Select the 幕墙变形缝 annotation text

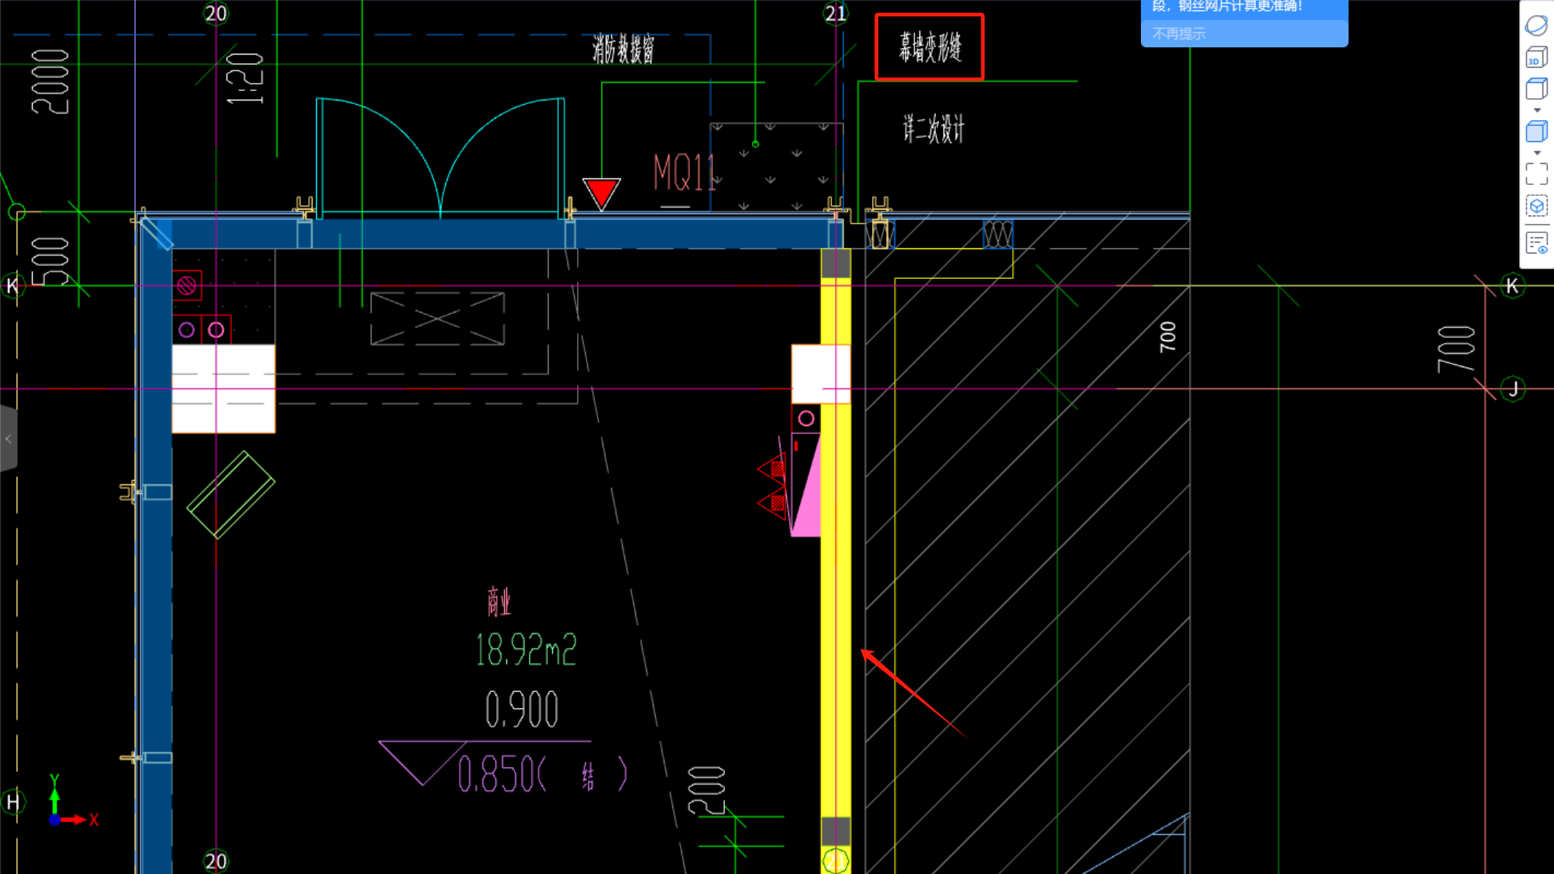coord(930,47)
